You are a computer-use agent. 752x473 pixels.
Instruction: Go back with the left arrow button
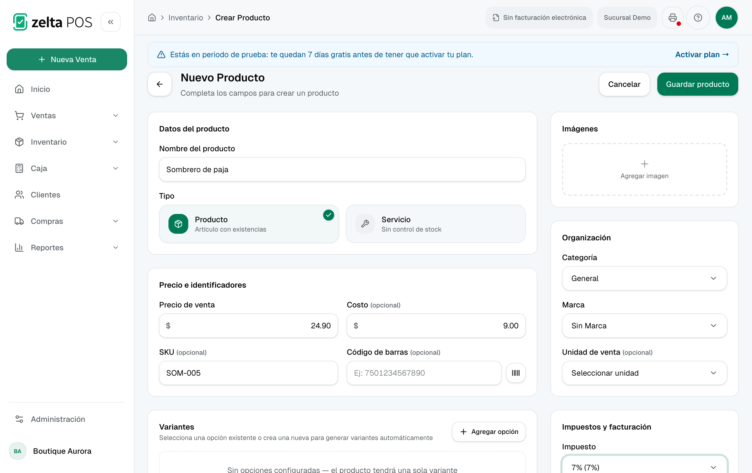click(160, 84)
